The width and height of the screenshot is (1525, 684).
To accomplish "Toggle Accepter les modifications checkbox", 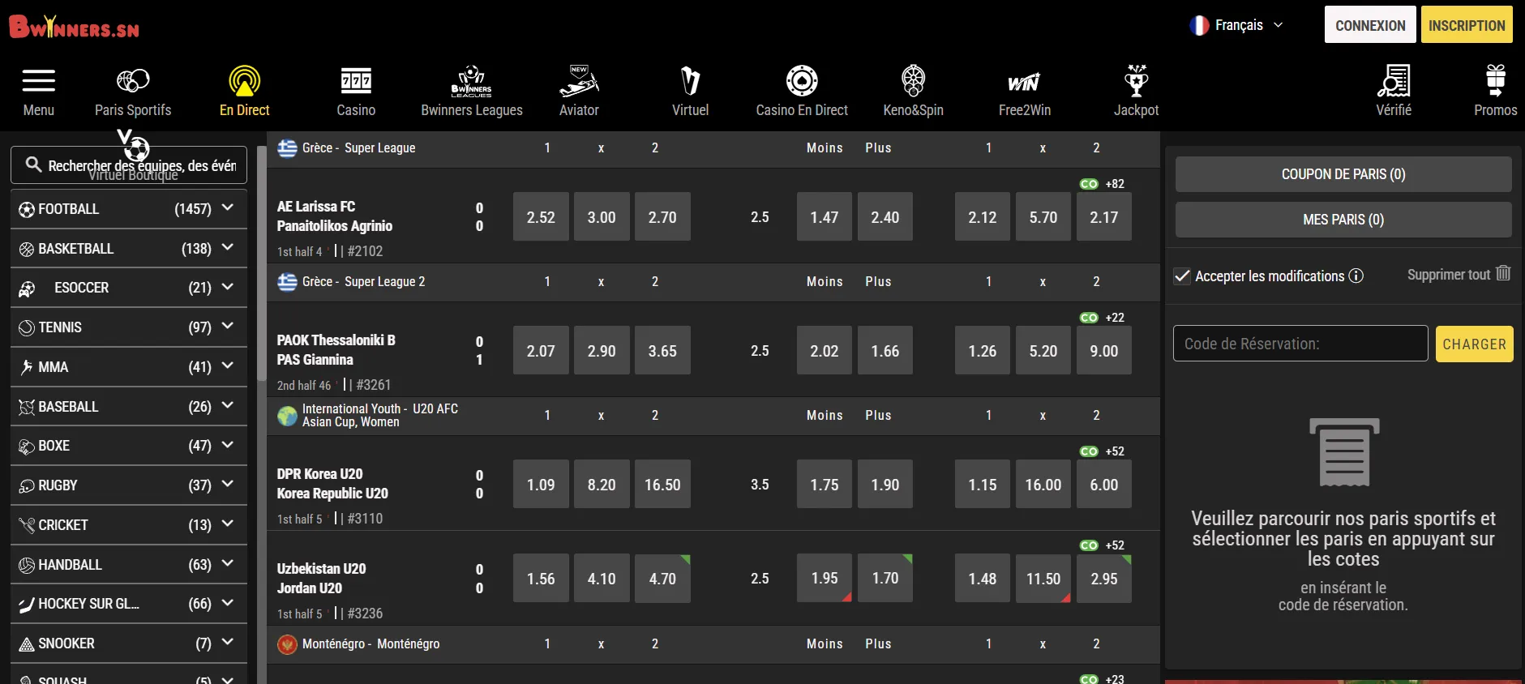I will pos(1182,276).
